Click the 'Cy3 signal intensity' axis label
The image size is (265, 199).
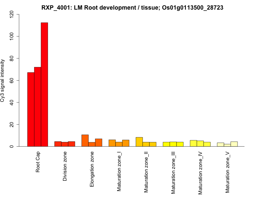3,80
